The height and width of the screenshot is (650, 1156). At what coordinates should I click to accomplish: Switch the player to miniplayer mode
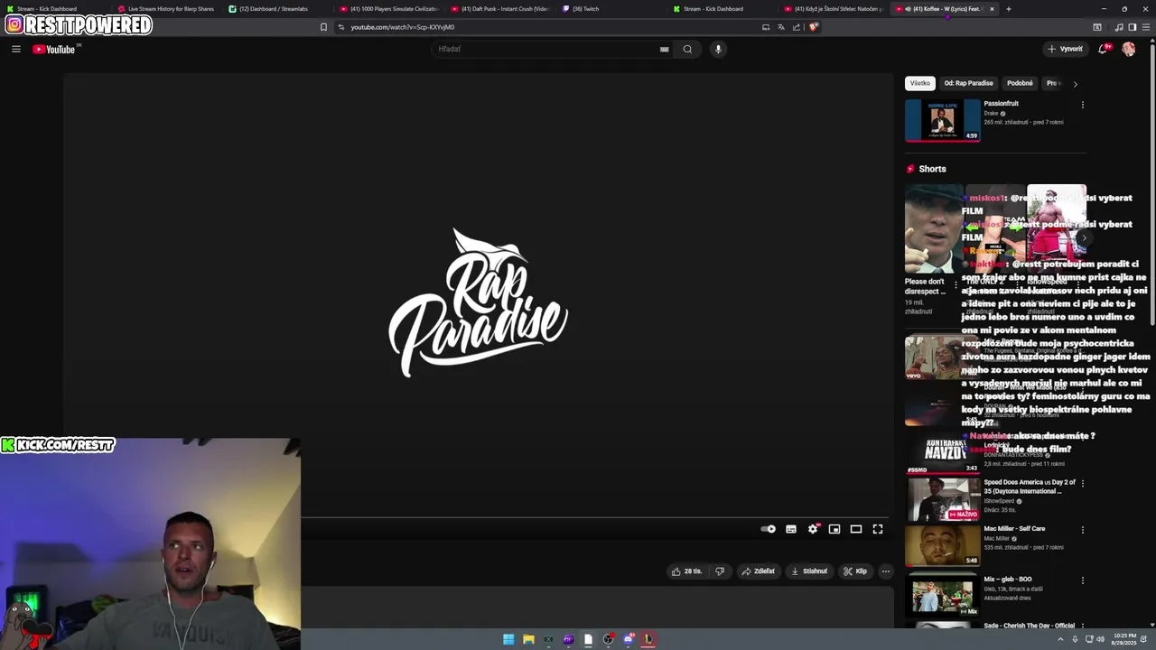pyautogui.click(x=834, y=529)
